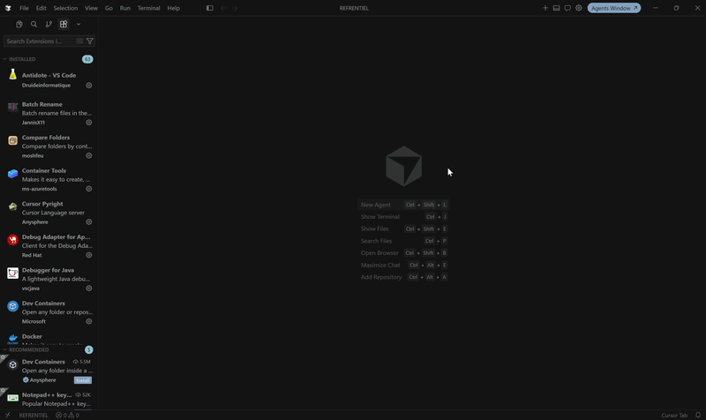Open manage gear for installed Dev Containers
This screenshot has width=706, height=420.
tap(89, 321)
